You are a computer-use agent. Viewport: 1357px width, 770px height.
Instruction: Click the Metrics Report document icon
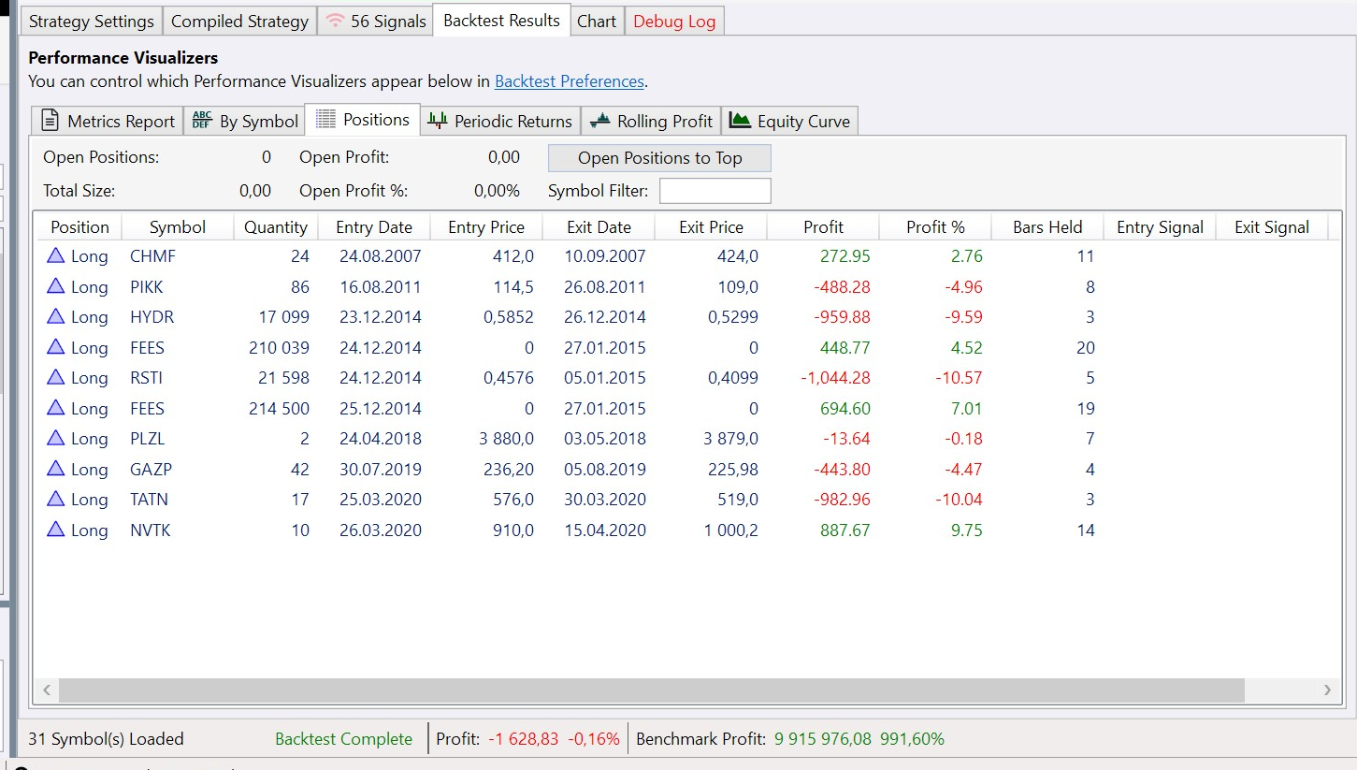pyautogui.click(x=51, y=121)
